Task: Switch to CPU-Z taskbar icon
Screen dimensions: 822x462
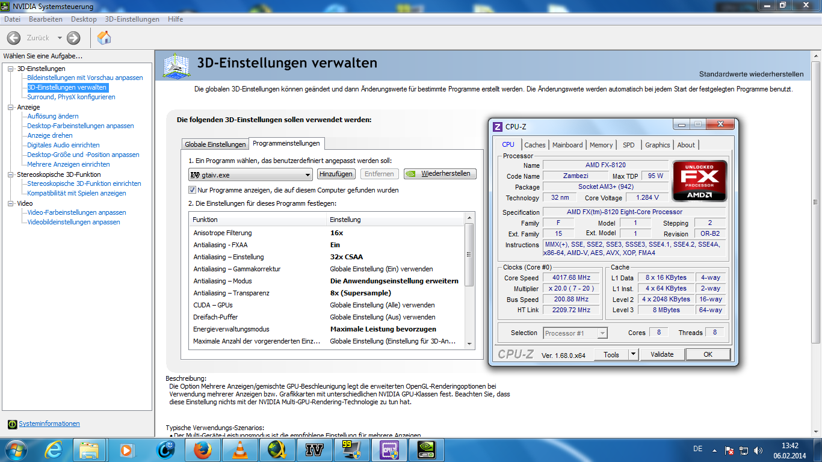Action: coord(389,450)
